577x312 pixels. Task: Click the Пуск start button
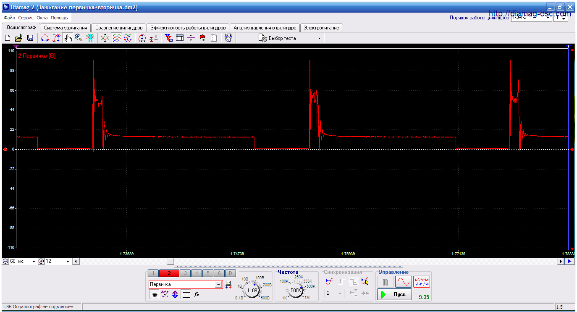(x=394, y=294)
